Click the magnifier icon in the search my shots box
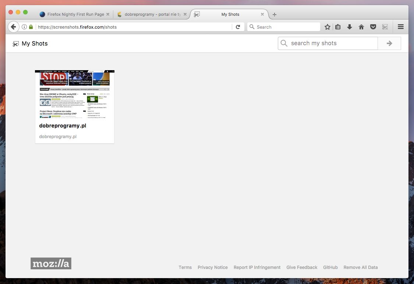 pyautogui.click(x=284, y=43)
